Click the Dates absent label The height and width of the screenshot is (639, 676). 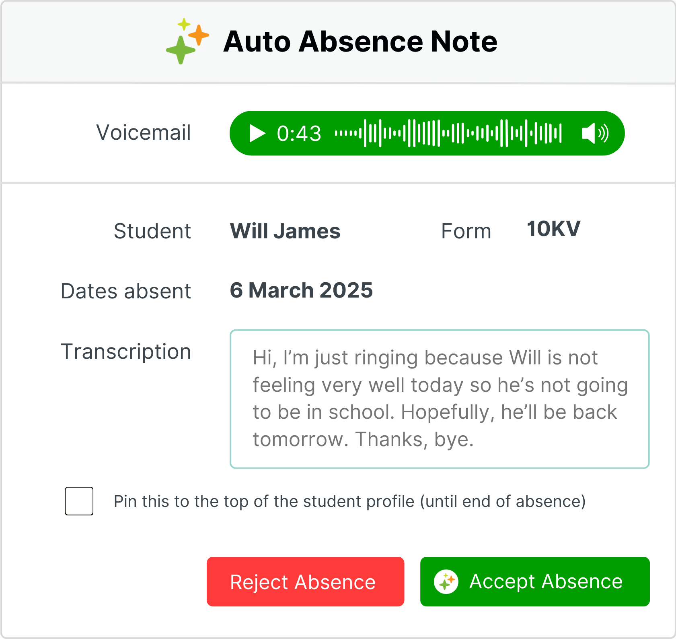tap(126, 291)
